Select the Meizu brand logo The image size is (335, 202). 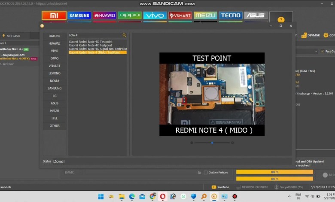(205, 15)
